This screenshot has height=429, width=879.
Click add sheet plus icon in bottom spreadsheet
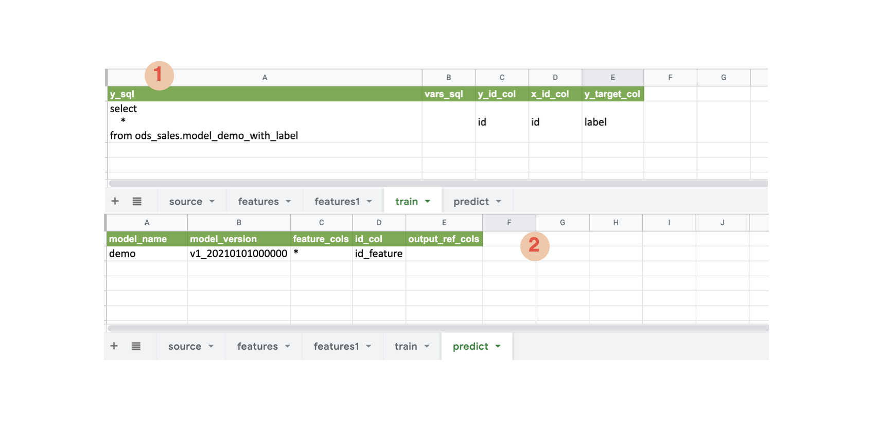click(x=114, y=346)
